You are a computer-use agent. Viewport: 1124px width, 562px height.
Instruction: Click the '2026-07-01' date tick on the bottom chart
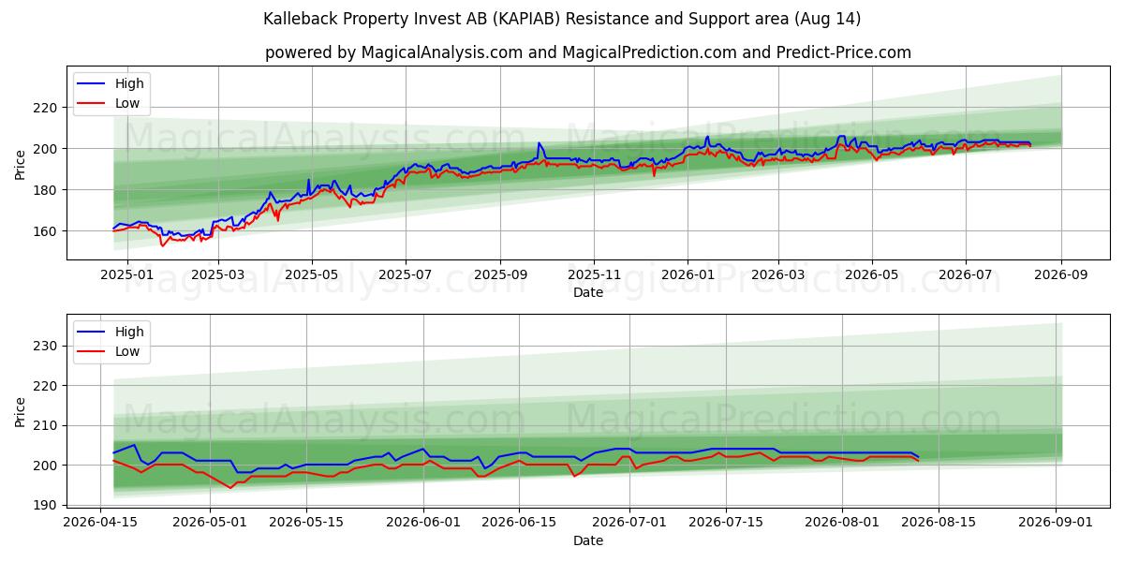(629, 524)
